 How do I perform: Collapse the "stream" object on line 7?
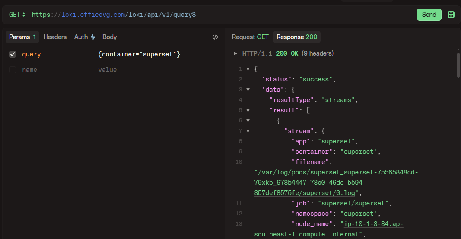[x=248, y=131]
